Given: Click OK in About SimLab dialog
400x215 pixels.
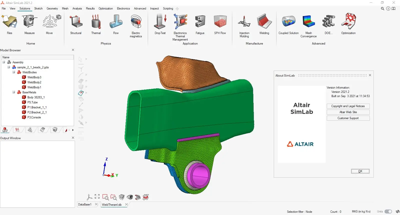Looking at the screenshot, I should point(360,171).
